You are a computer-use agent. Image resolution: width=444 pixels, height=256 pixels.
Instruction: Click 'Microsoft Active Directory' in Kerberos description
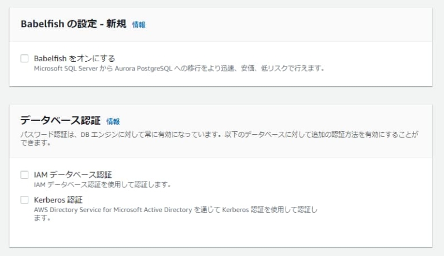(152, 210)
